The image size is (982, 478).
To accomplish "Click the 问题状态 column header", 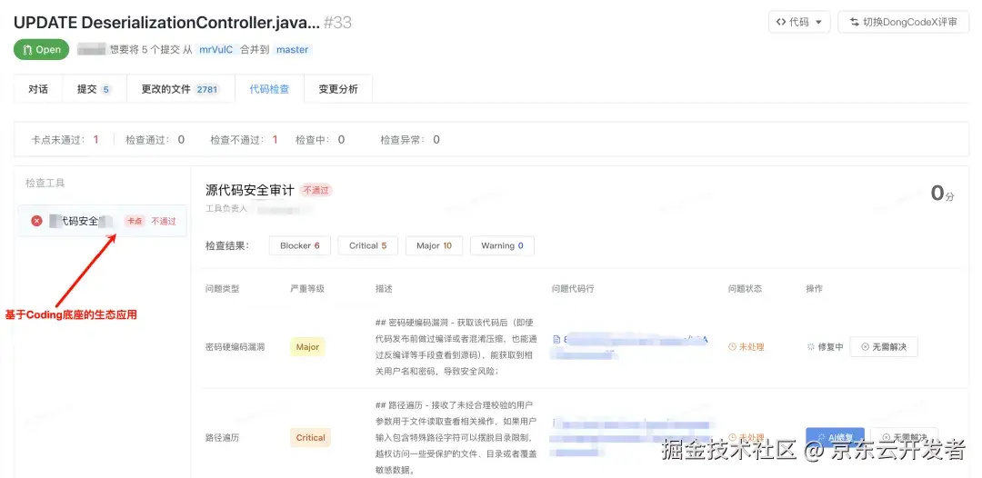I will (x=746, y=288).
